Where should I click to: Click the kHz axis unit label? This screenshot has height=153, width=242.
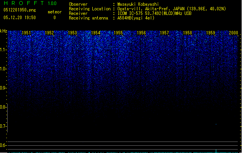coord(3,31)
